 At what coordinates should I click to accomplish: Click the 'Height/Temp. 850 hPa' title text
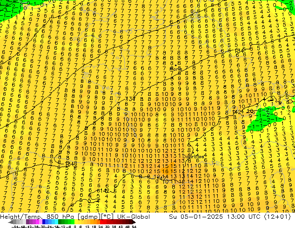point(37,217)
